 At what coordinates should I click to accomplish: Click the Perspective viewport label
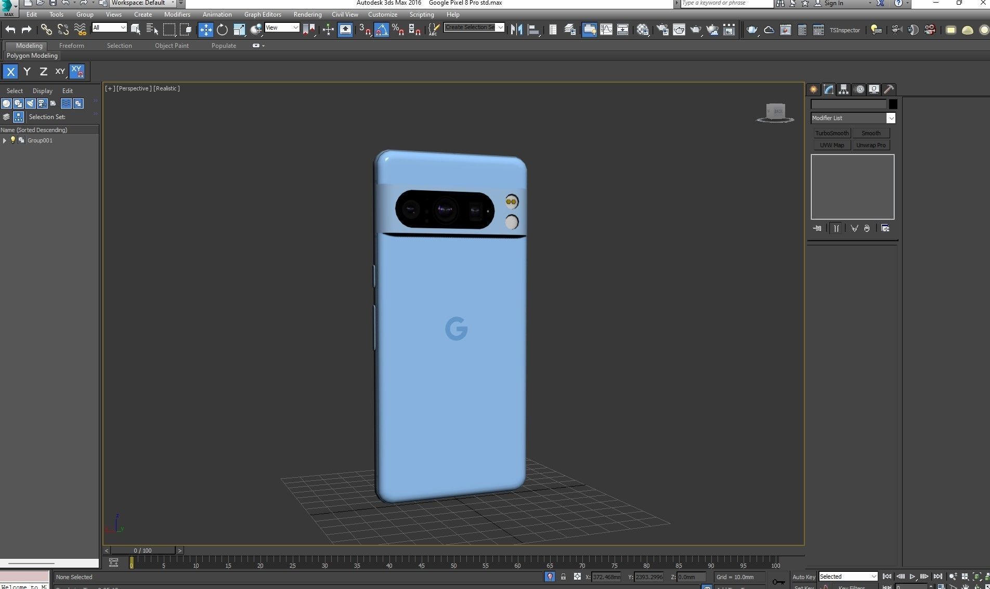click(x=134, y=88)
